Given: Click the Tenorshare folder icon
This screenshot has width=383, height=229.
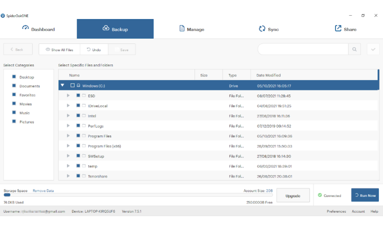Looking at the screenshot, I should 84,176.
